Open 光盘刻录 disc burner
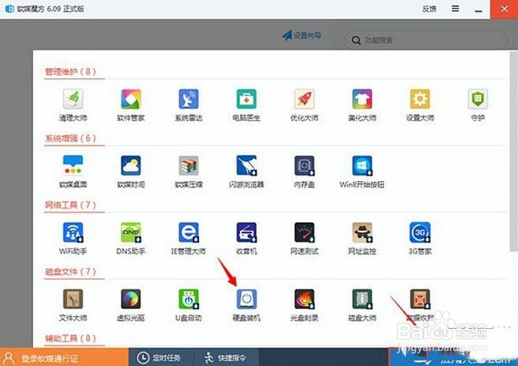Screen dimensions: 518x366 [304, 305]
